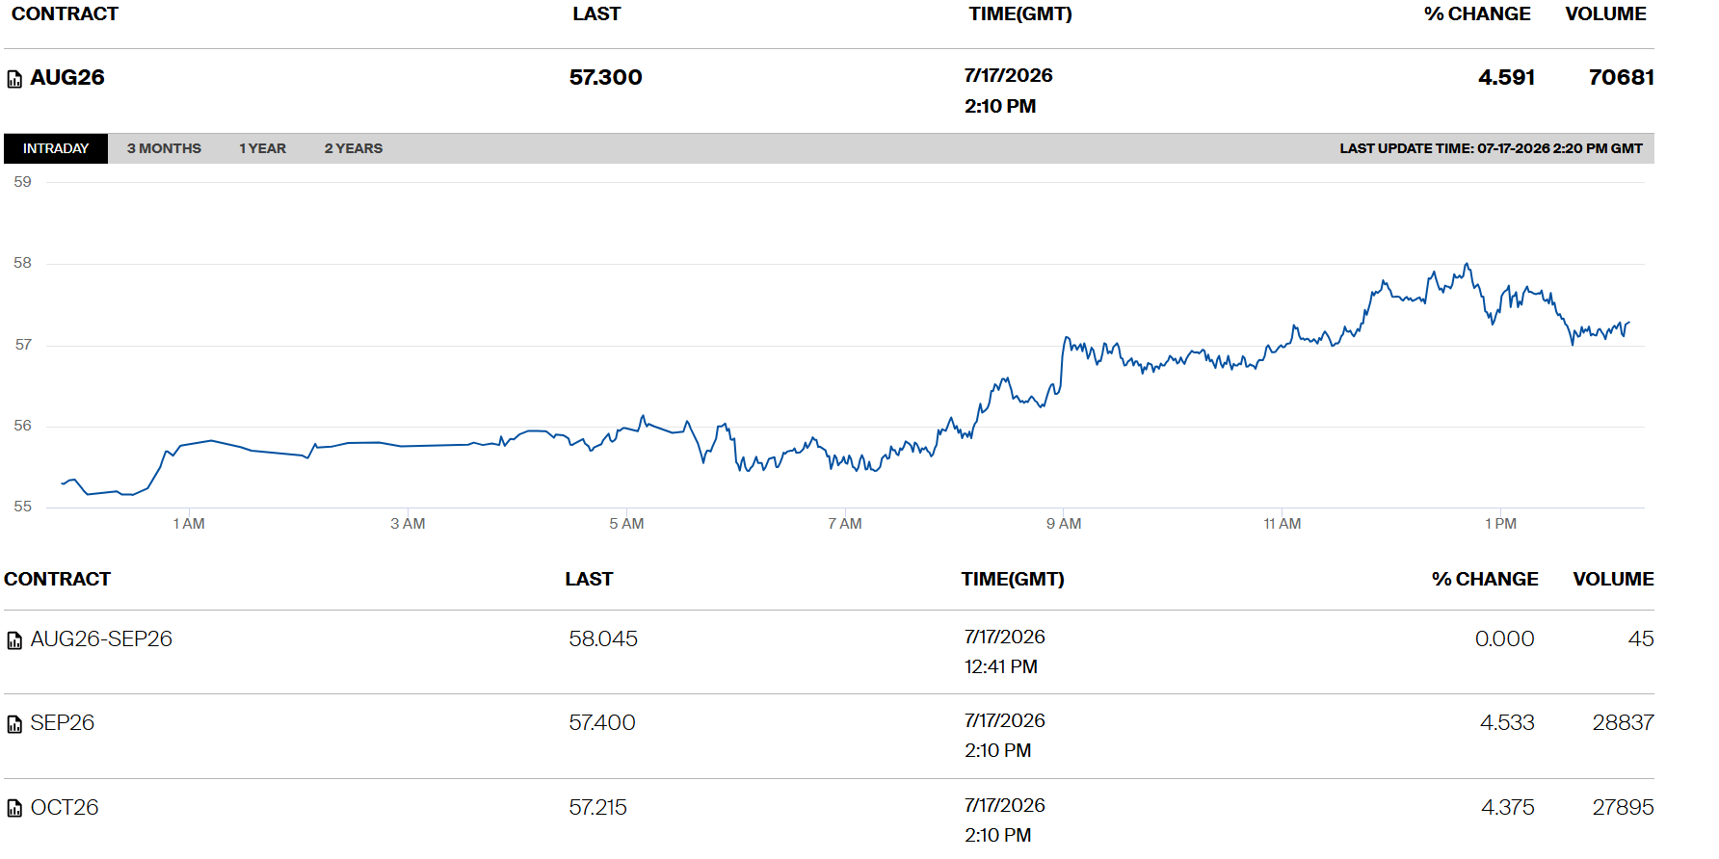Select the INTRADAY chart tab
This screenshot has height=859, width=1719.
pyautogui.click(x=56, y=148)
